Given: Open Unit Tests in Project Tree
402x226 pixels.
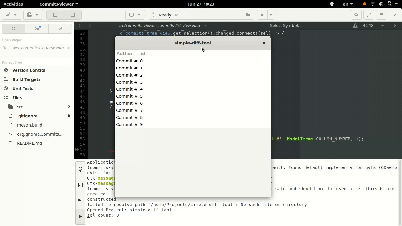Looking at the screenshot, I should [x=23, y=89].
